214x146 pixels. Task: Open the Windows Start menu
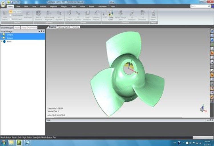coord(3,143)
